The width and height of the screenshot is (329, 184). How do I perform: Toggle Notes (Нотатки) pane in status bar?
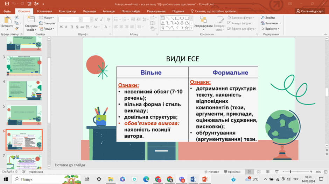212,172
